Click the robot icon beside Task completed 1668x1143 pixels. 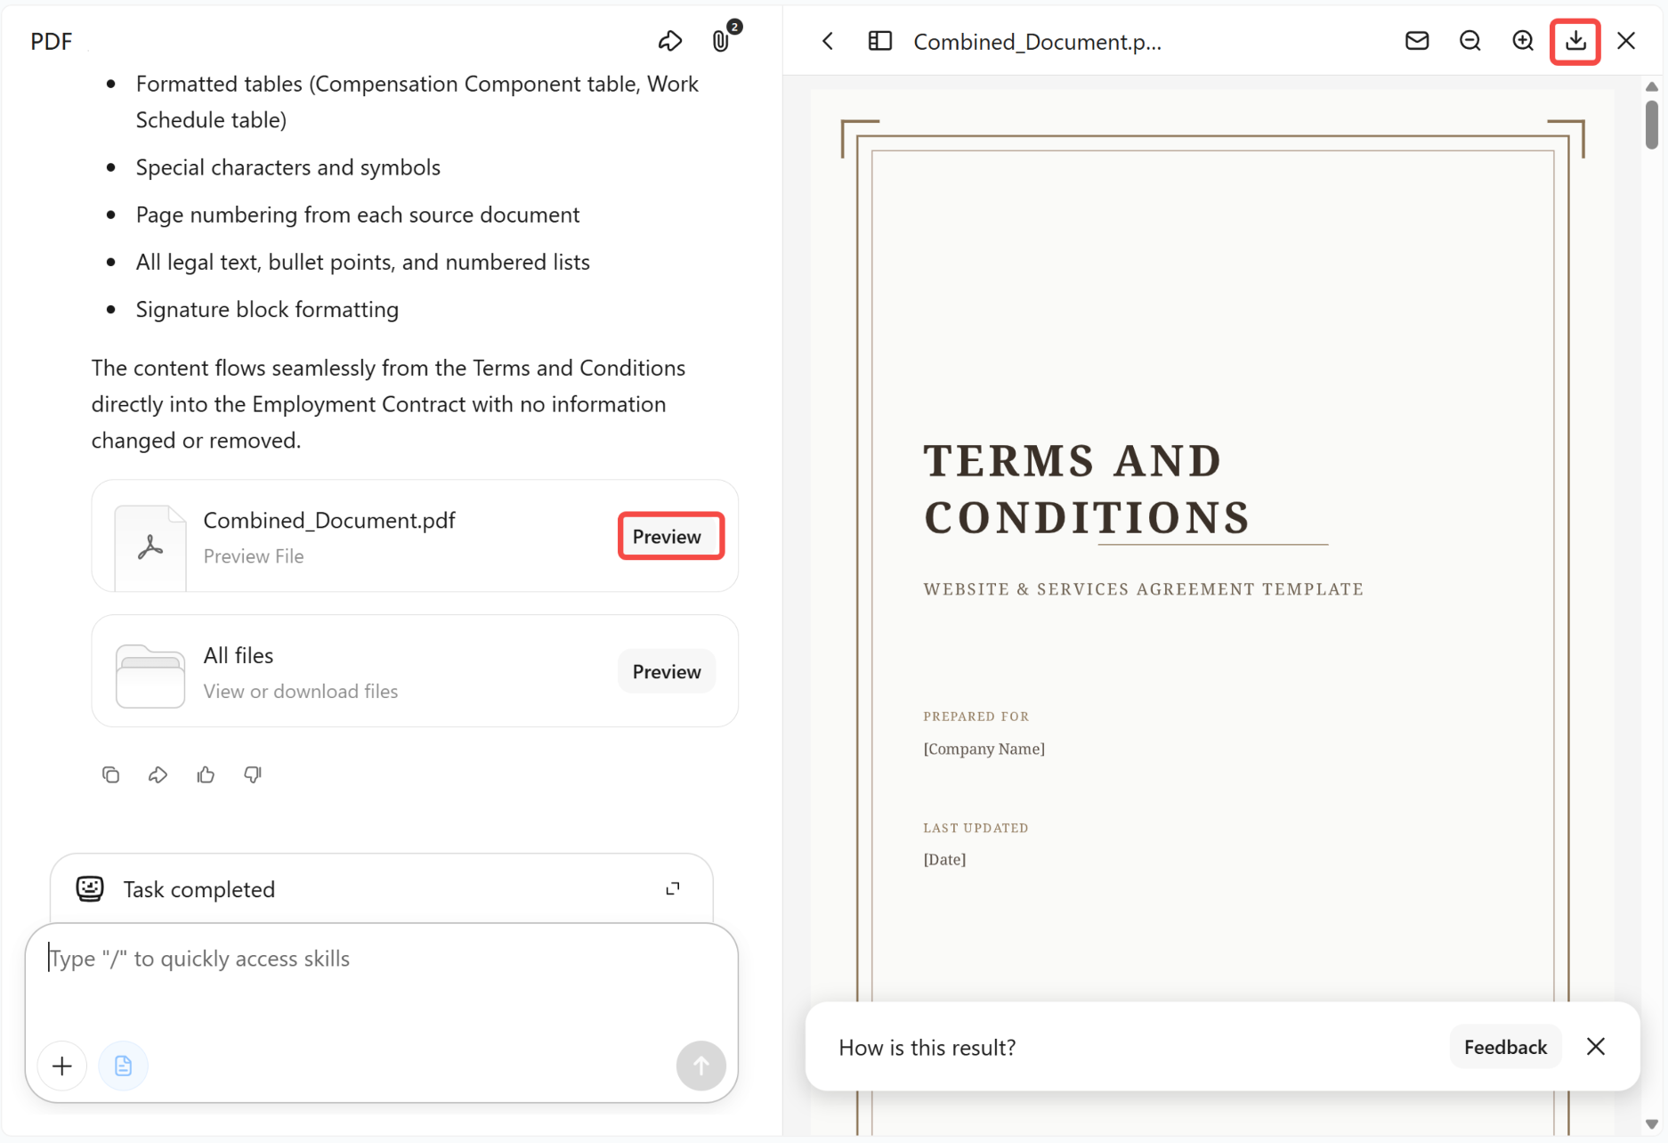[90, 888]
